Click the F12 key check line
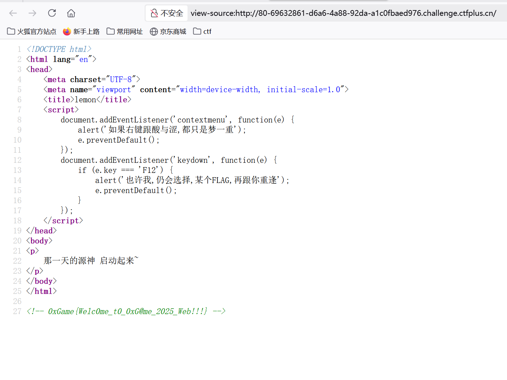Screen dimensions: 507x380 [x=125, y=170]
